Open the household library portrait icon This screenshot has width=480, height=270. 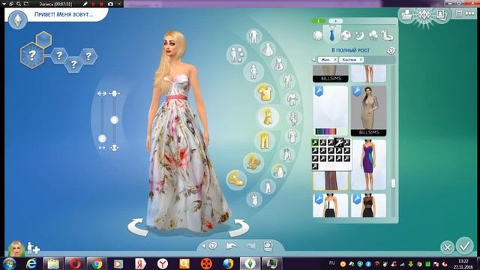tap(441, 15)
